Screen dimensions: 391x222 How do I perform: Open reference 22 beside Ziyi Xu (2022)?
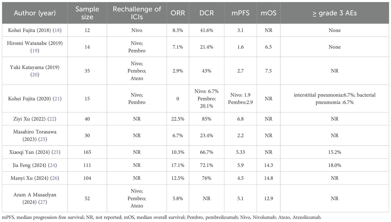coord(52,119)
